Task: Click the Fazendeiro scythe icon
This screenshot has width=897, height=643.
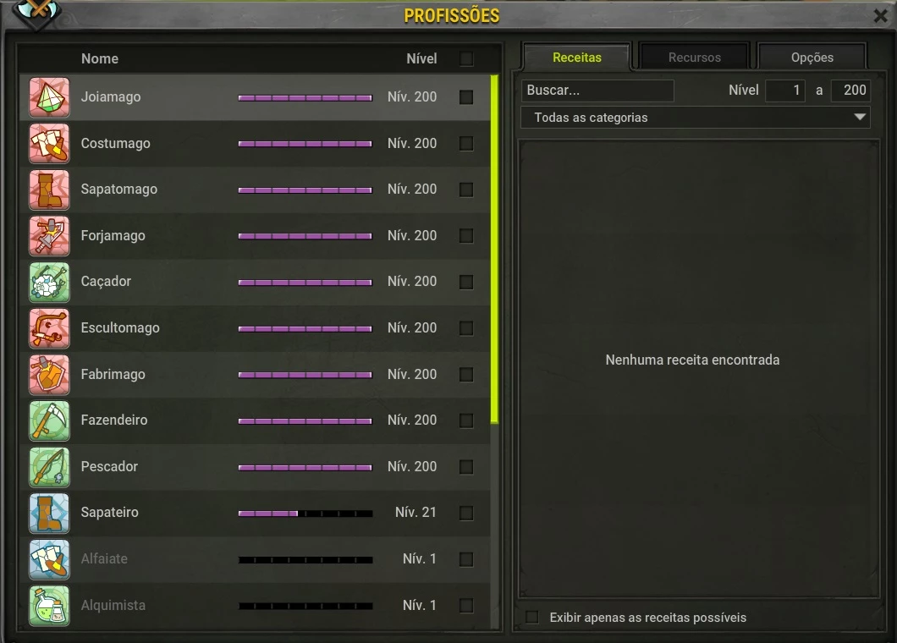Action: point(49,420)
